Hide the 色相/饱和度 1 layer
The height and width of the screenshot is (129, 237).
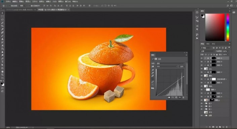(x=201, y=79)
